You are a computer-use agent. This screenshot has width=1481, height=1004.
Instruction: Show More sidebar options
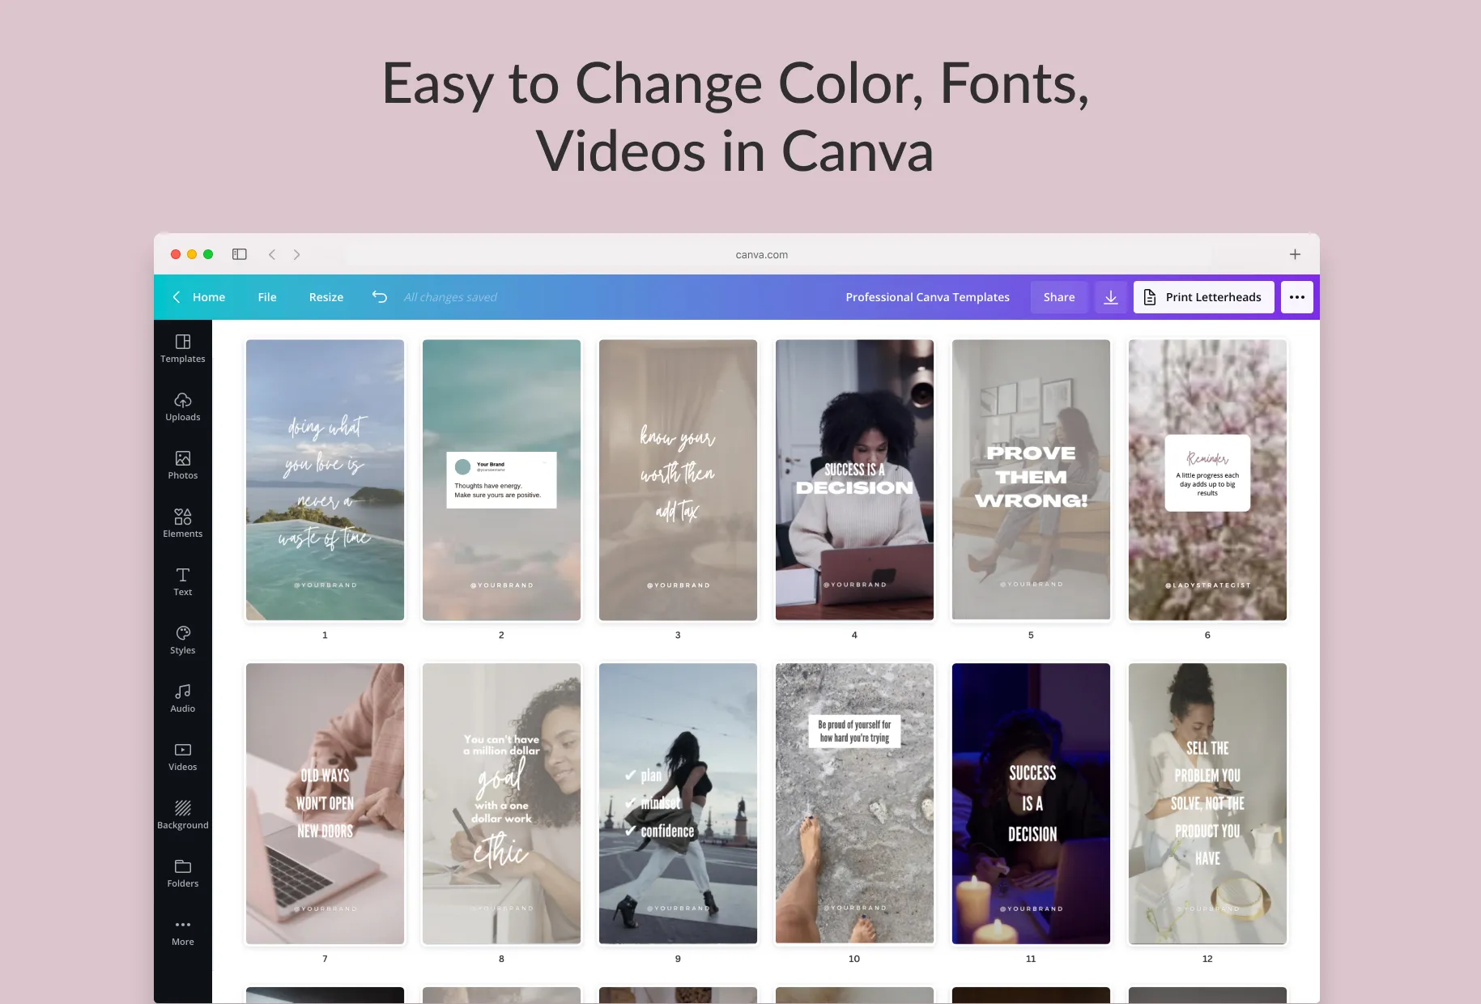(183, 932)
